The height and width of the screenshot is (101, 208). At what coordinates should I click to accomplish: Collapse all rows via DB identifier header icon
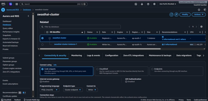tap(47, 32)
